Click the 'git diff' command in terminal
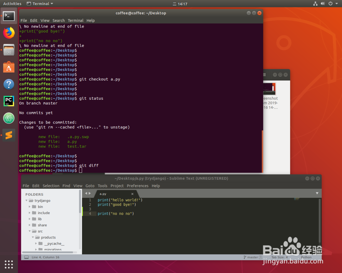The image size is (342, 273). [x=89, y=166]
